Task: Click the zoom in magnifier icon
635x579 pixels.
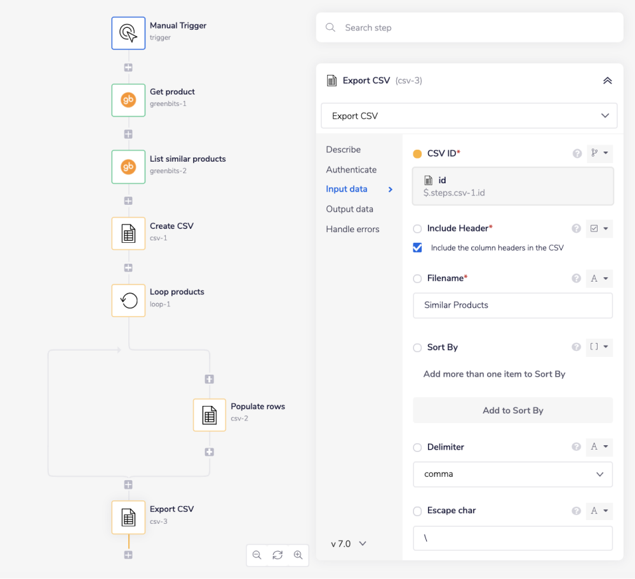Action: 298,555
